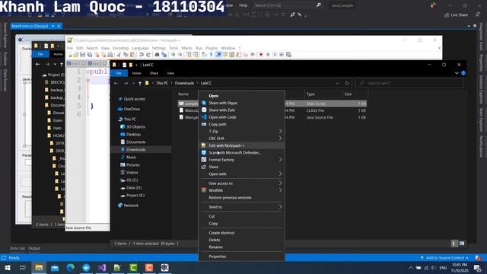Click the red Record Macro icon in Notepad++
The image size is (487, 274).
point(261,55)
